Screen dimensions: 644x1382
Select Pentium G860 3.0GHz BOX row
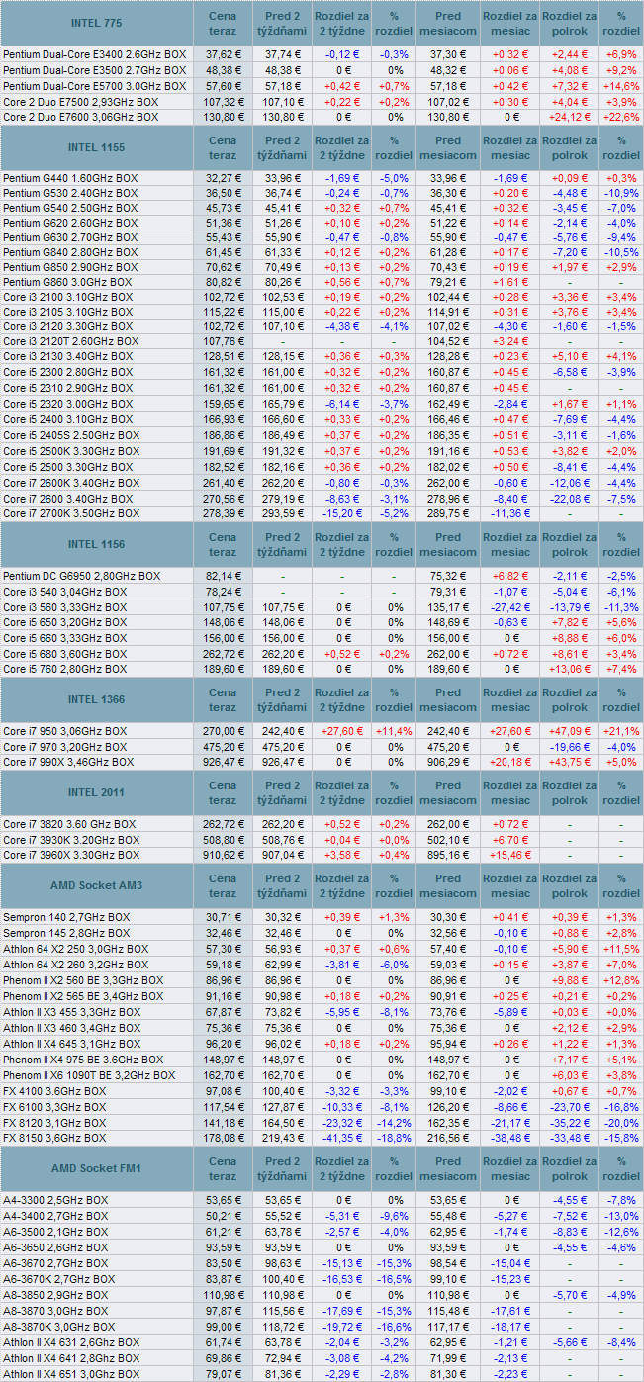tap(322, 282)
